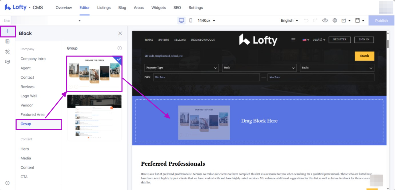Screen dimensions: 395x190
Task: Open the Widgets tab
Action: coord(158,8)
